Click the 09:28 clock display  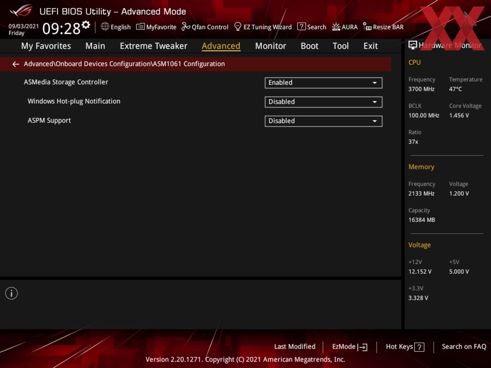61,29
